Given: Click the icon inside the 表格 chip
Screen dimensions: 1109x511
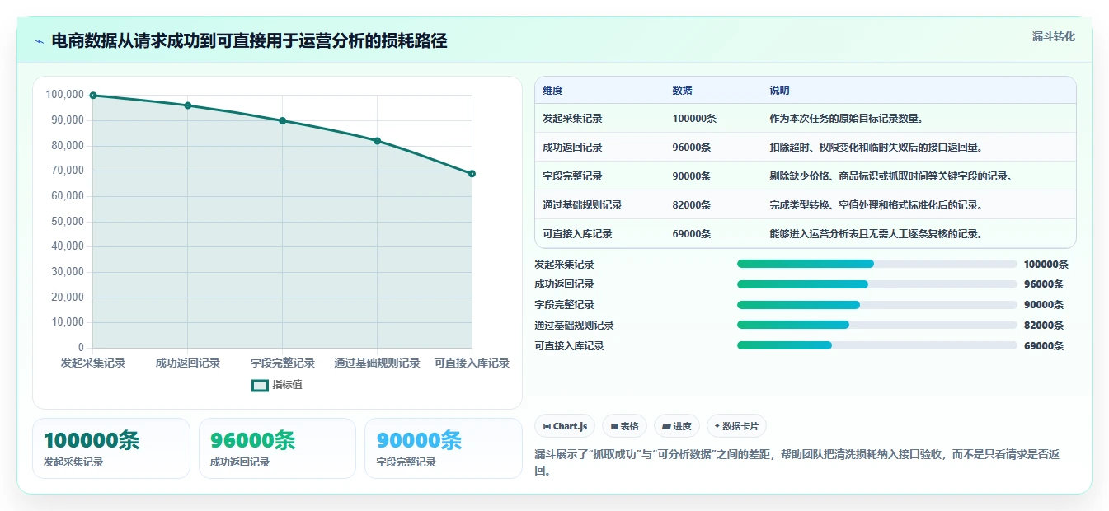Looking at the screenshot, I should coord(614,427).
